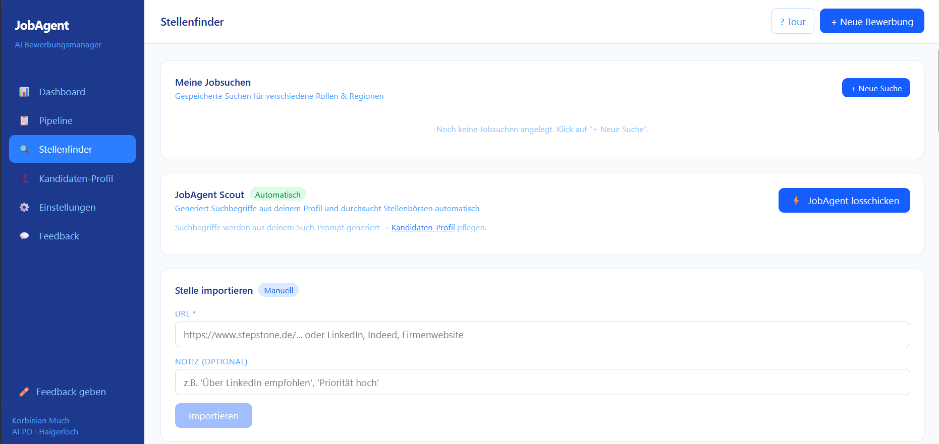Open the Dashboard menu item
The height and width of the screenshot is (444, 939).
click(x=72, y=92)
